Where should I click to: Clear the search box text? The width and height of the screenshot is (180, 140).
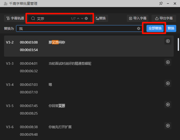click(86, 18)
